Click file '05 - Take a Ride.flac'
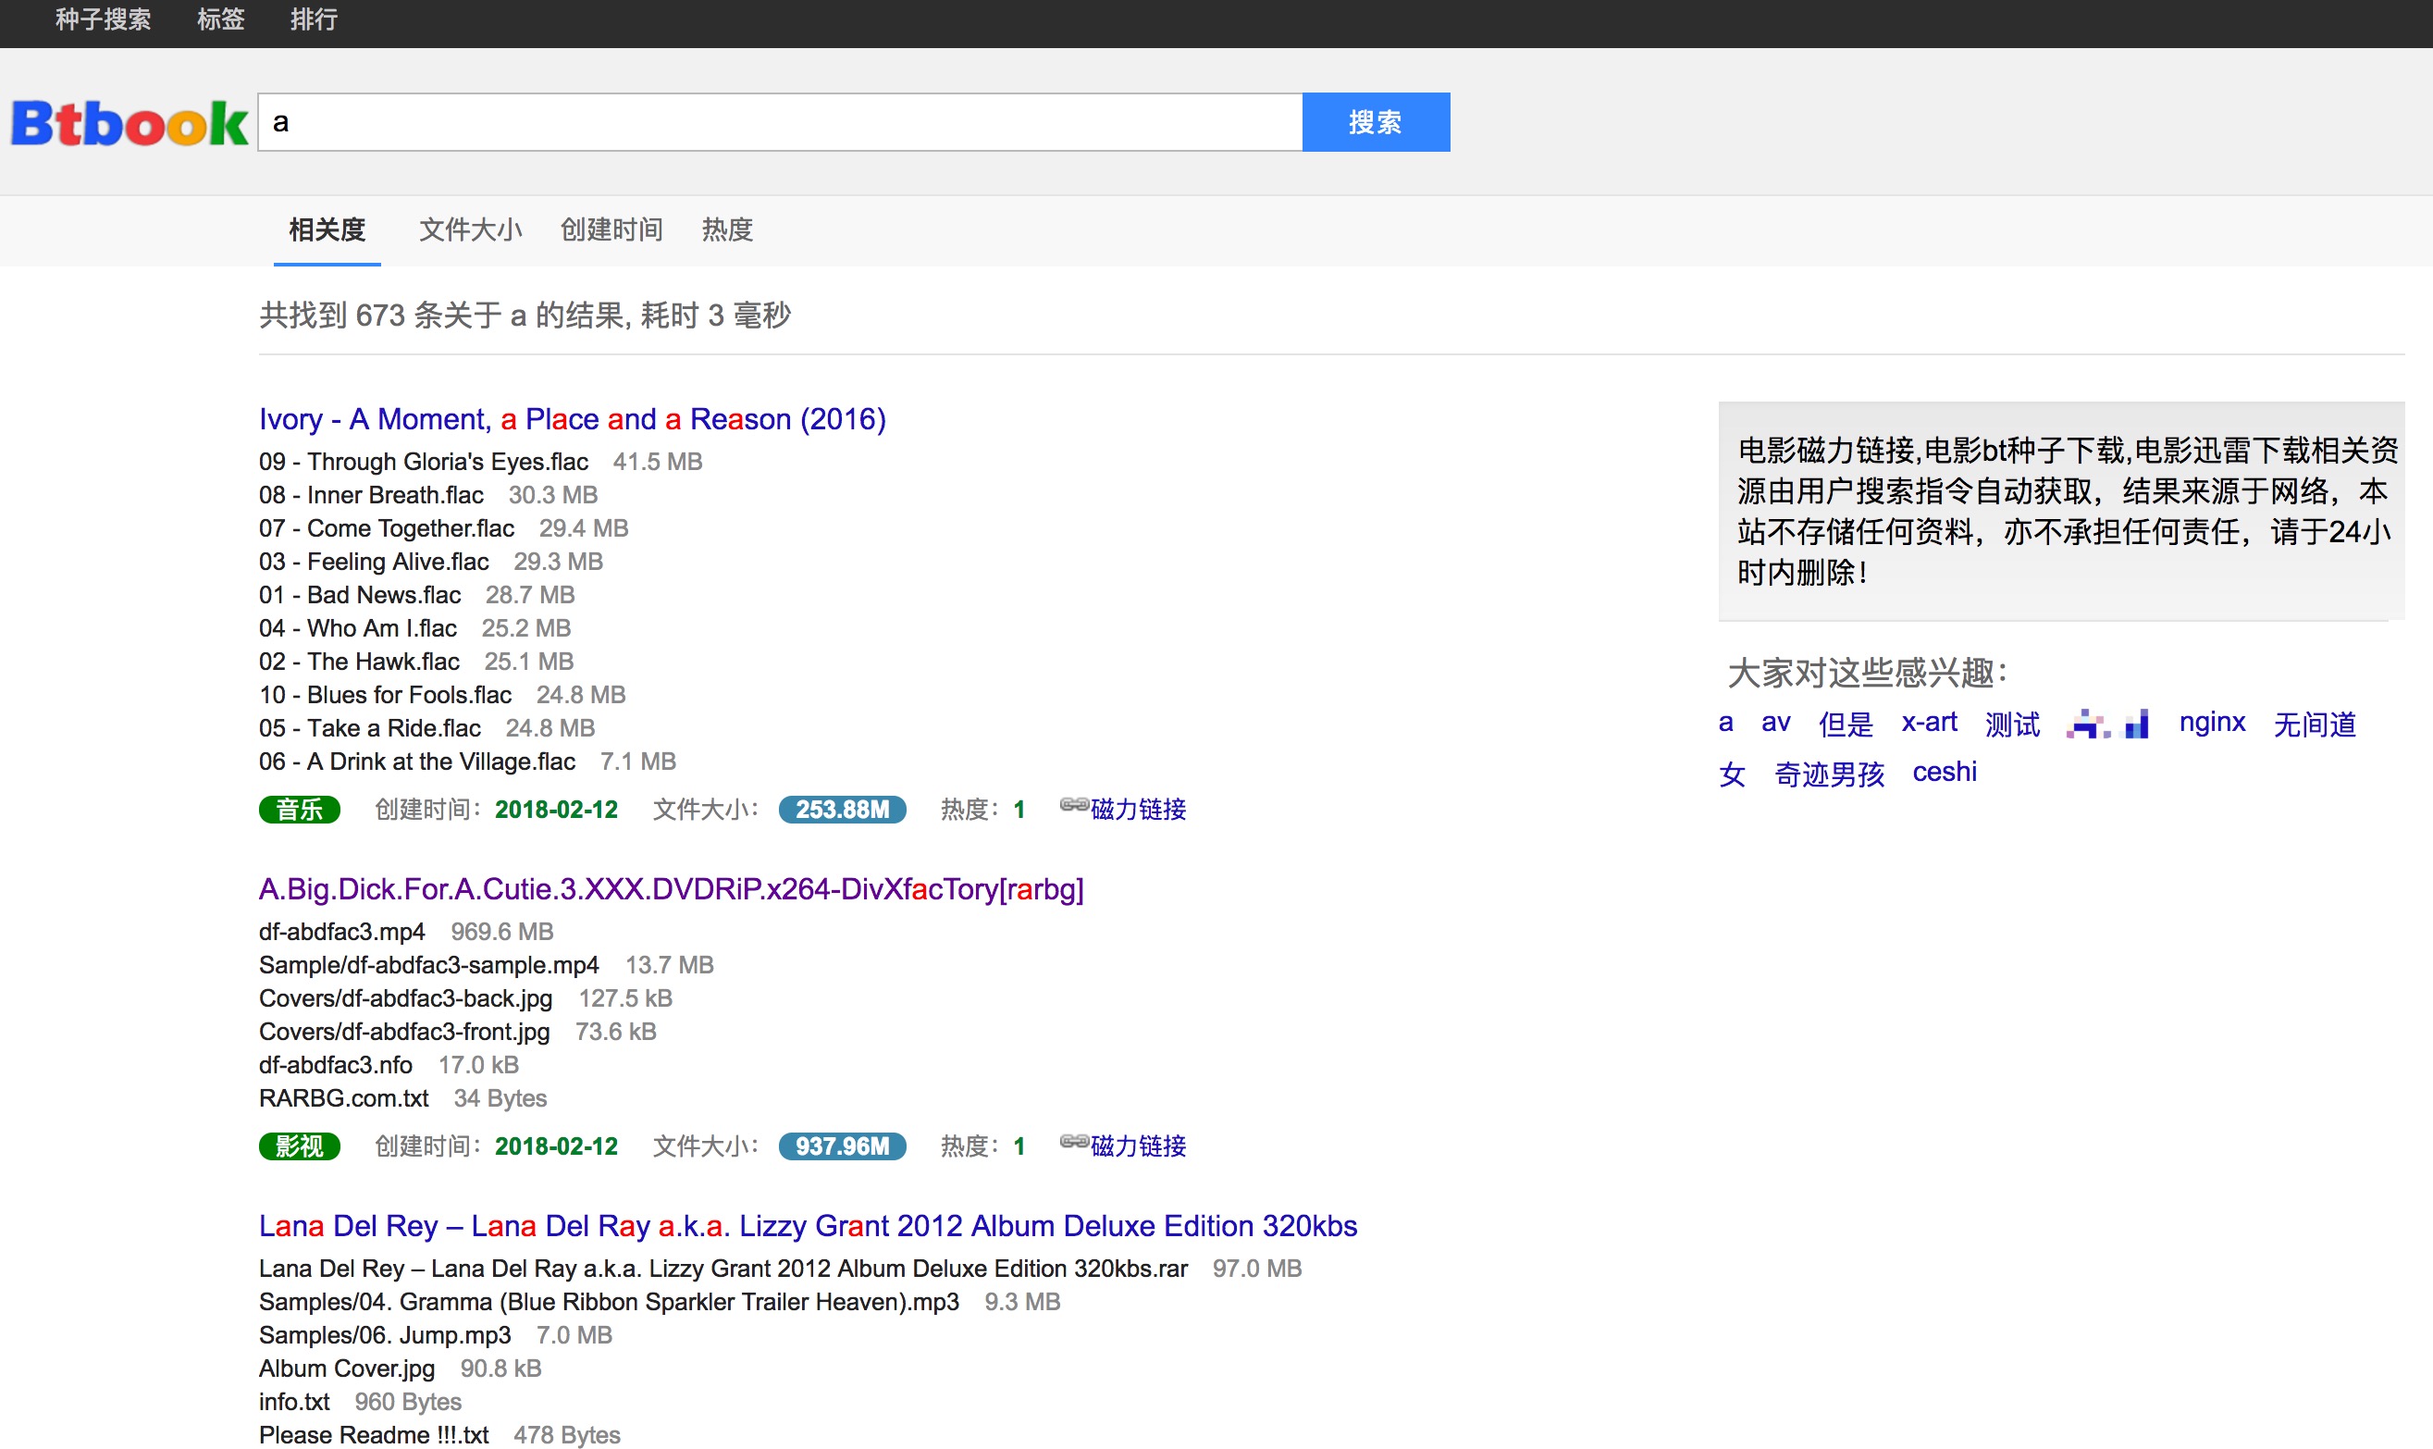The height and width of the screenshot is (1449, 2433). (370, 727)
